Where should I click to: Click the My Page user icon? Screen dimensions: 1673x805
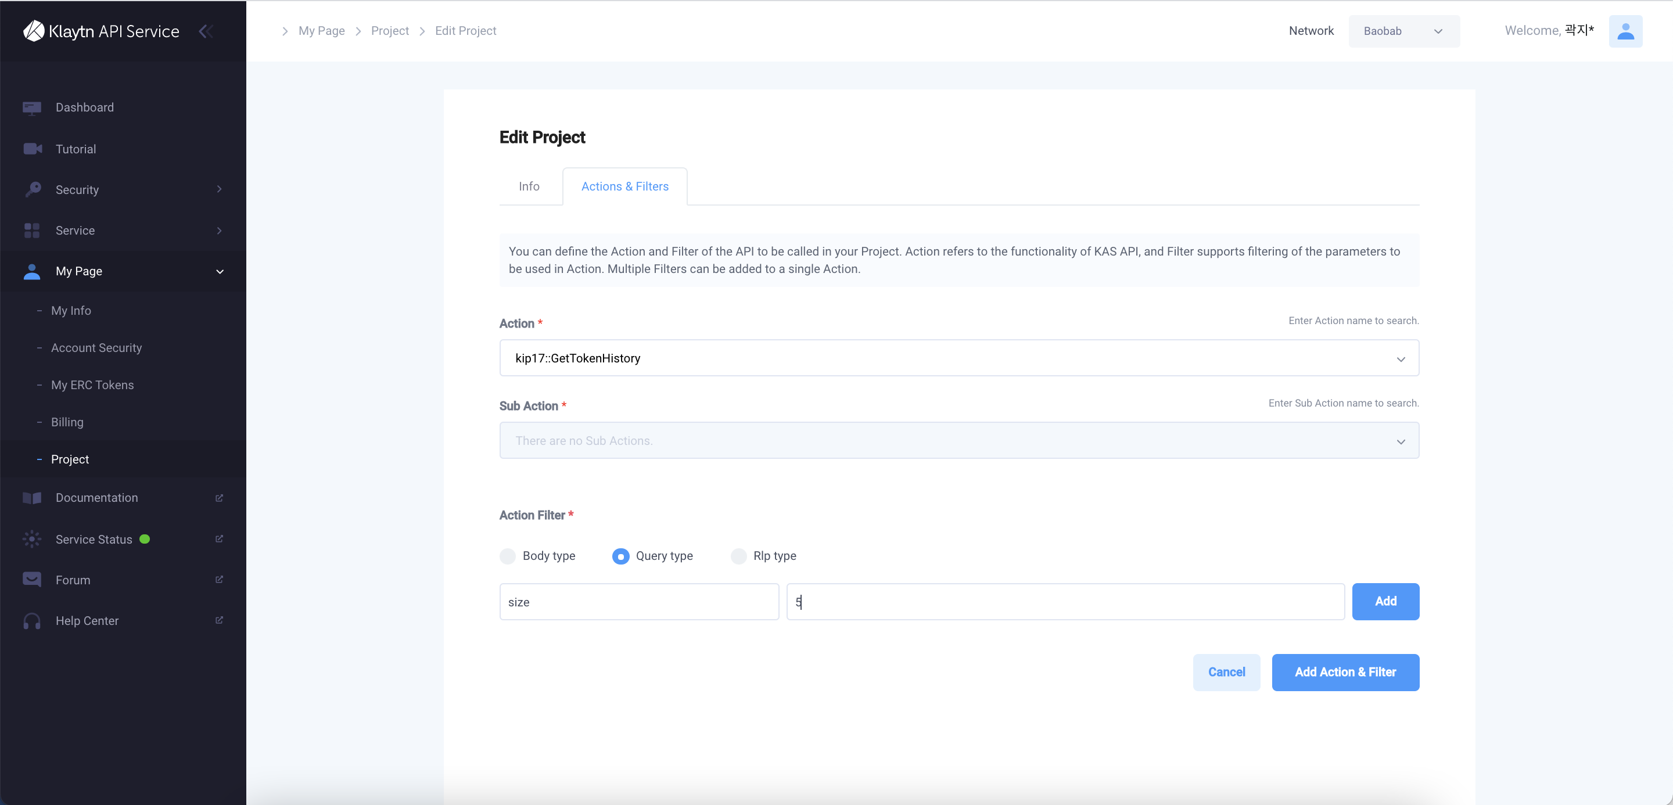tap(31, 271)
